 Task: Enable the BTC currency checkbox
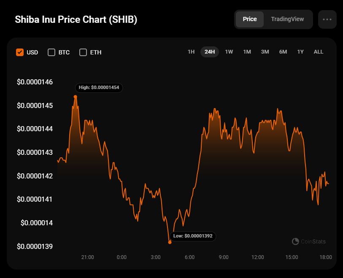click(52, 52)
